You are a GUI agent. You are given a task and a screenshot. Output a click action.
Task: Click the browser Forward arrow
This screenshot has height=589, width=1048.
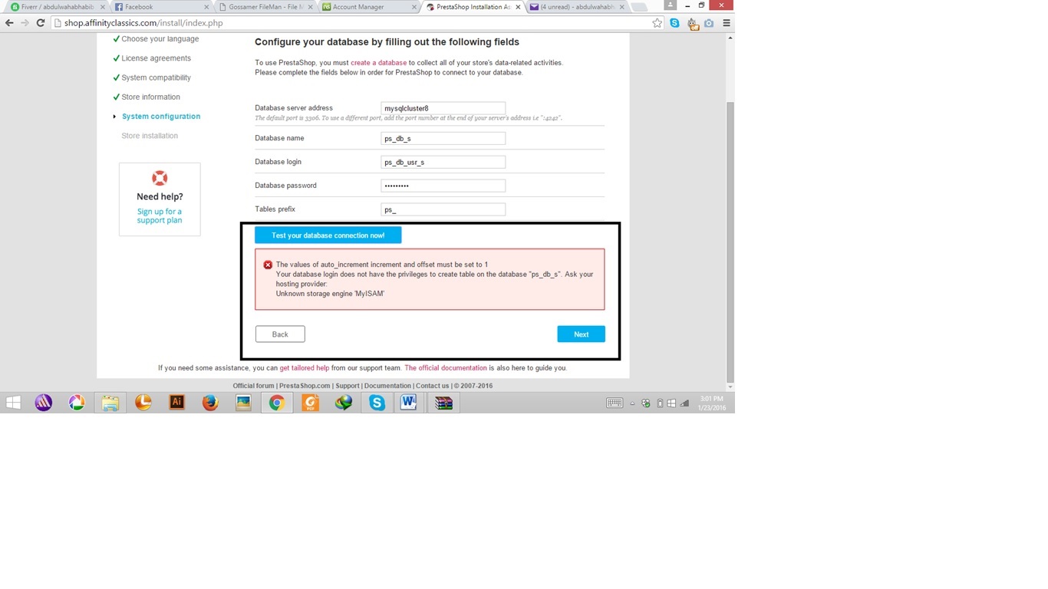[x=25, y=23]
